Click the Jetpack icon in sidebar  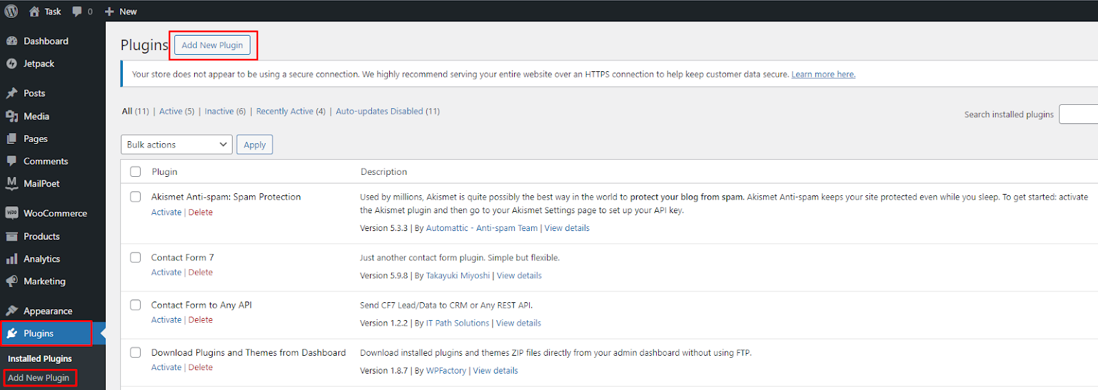12,64
